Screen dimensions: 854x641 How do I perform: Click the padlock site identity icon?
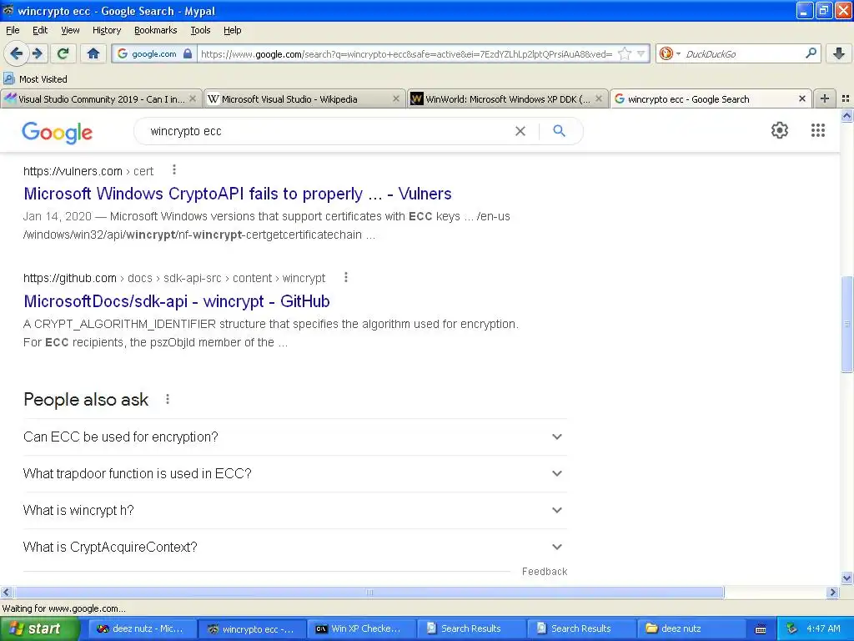pos(188,53)
